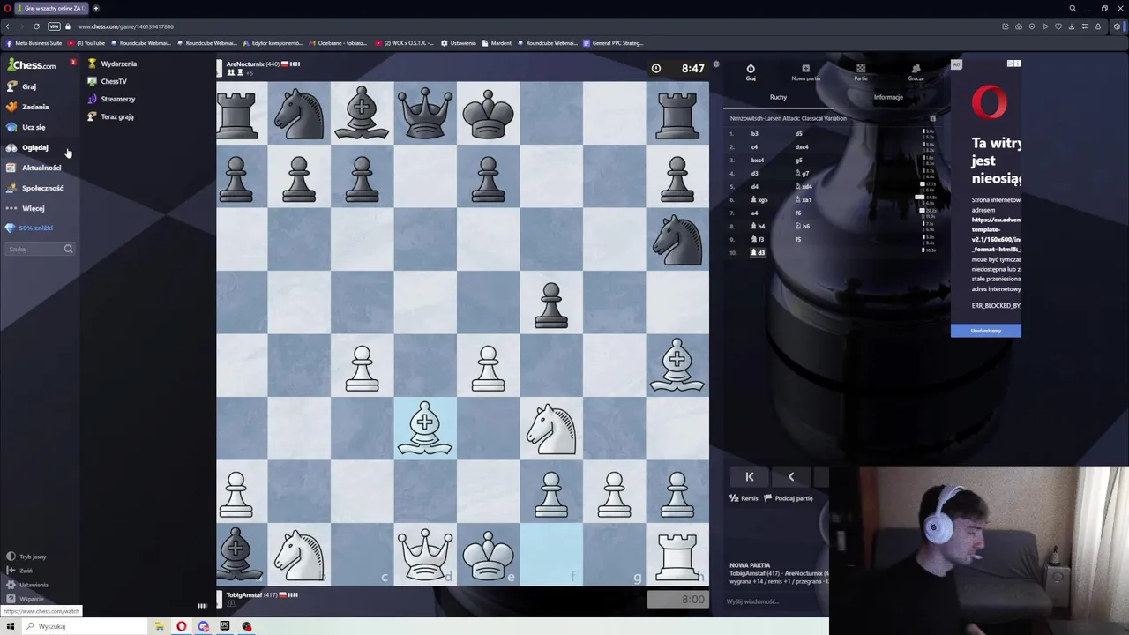Select highlighted move 10 d3
1129x635 pixels.
pos(759,253)
